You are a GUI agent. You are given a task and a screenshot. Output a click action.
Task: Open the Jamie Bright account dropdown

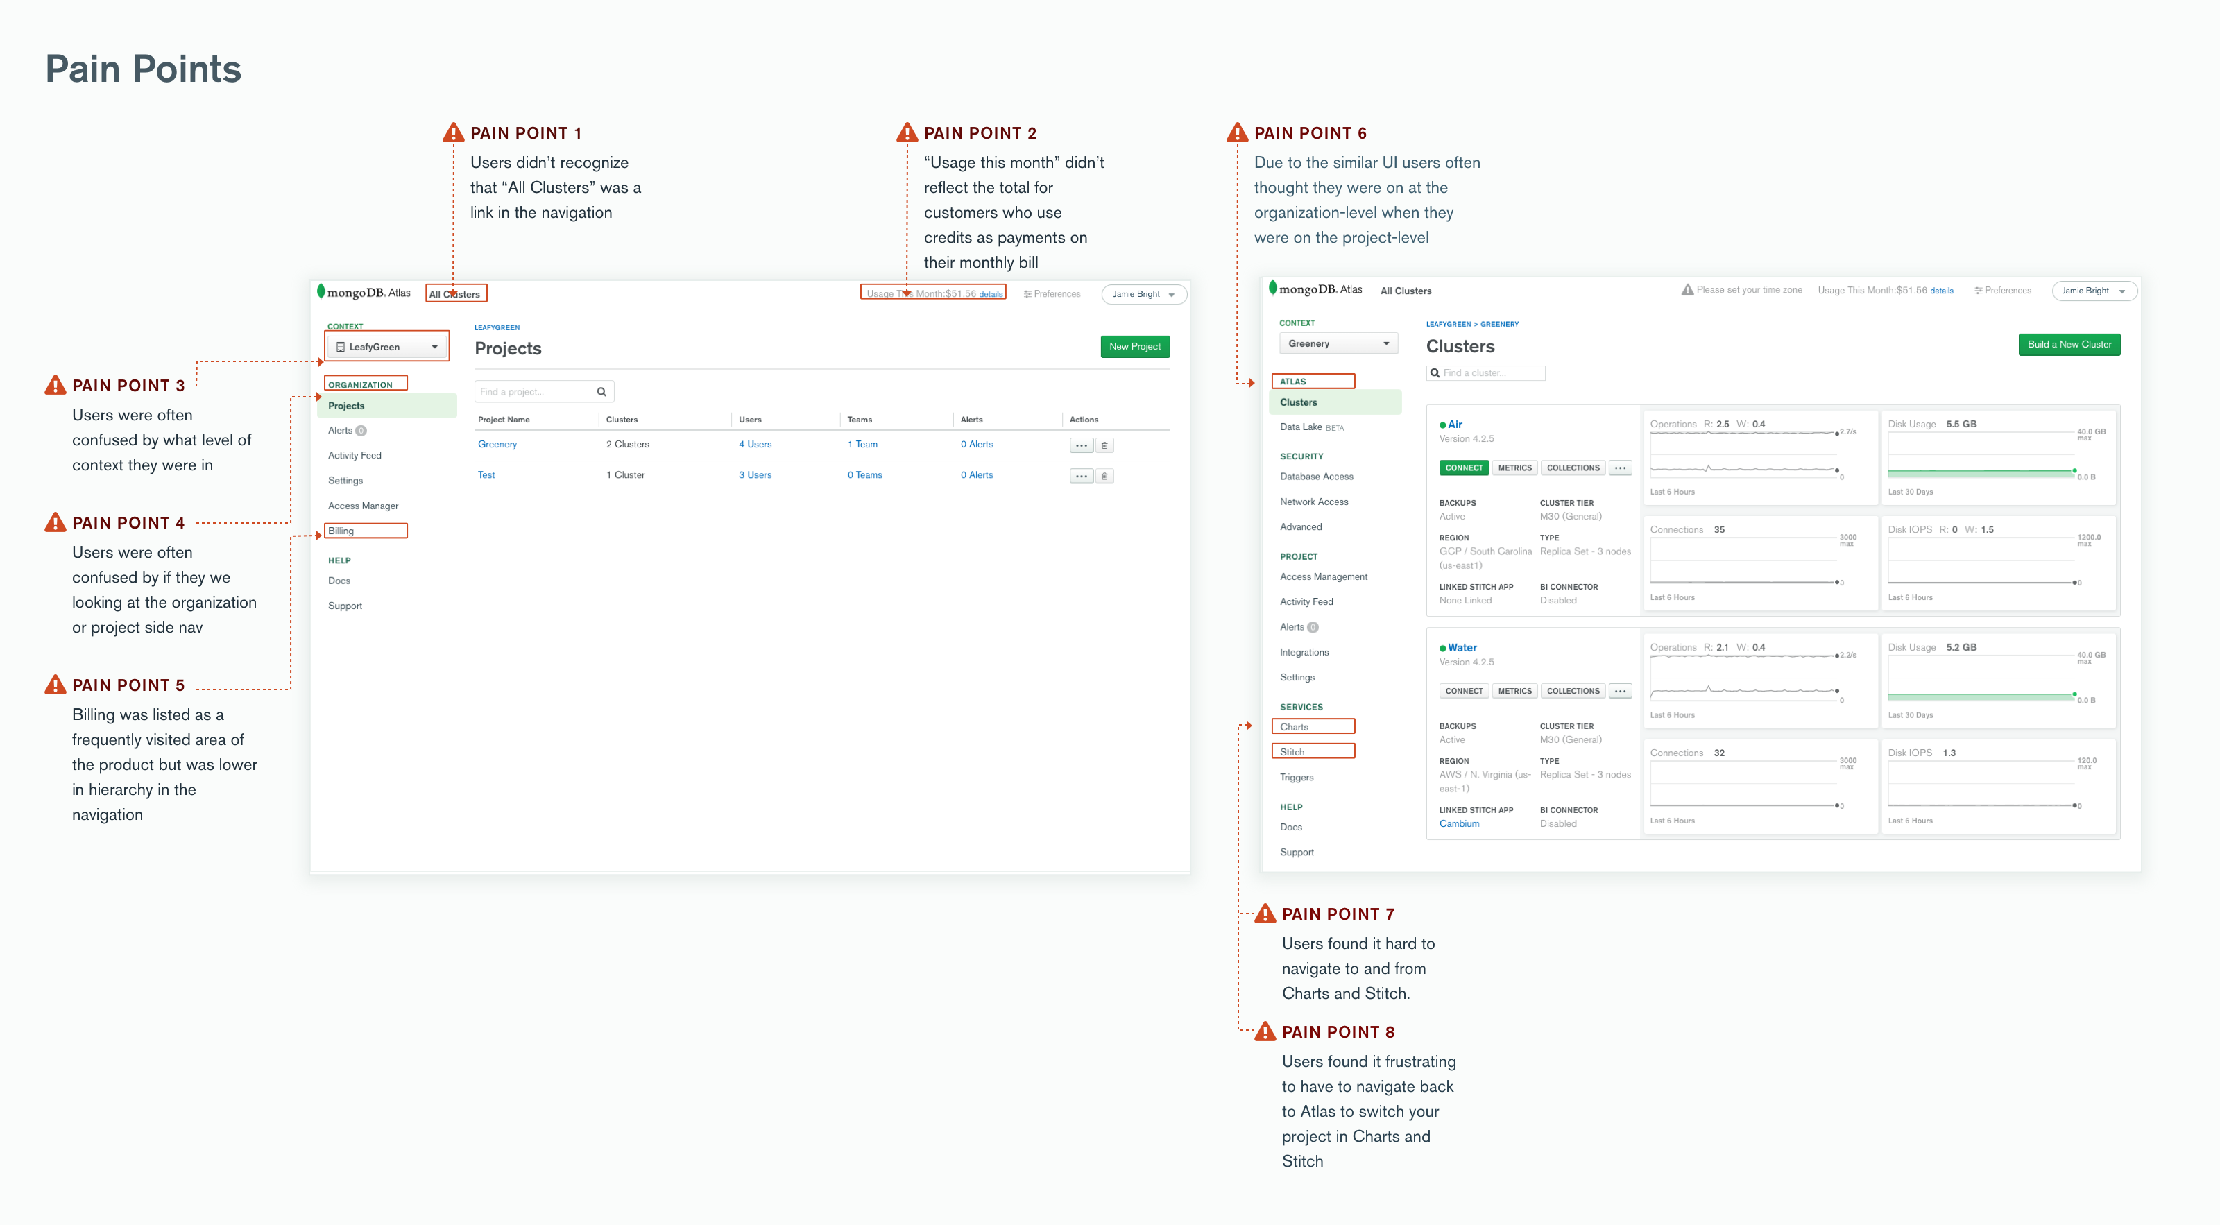(x=1143, y=293)
